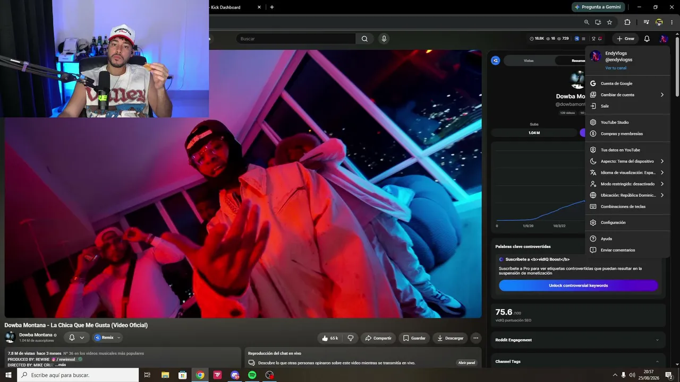This screenshot has height=382, width=680.
Task: Click the music video player
Action: coord(243,184)
